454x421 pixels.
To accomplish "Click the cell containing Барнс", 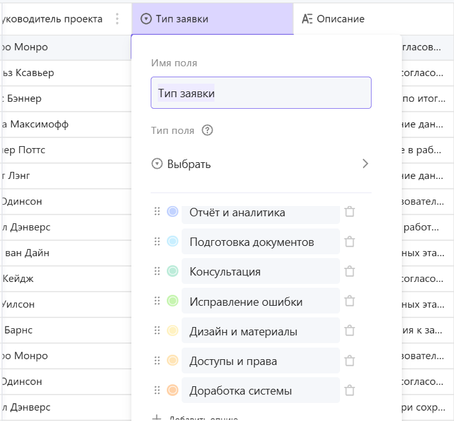I will click(x=66, y=330).
